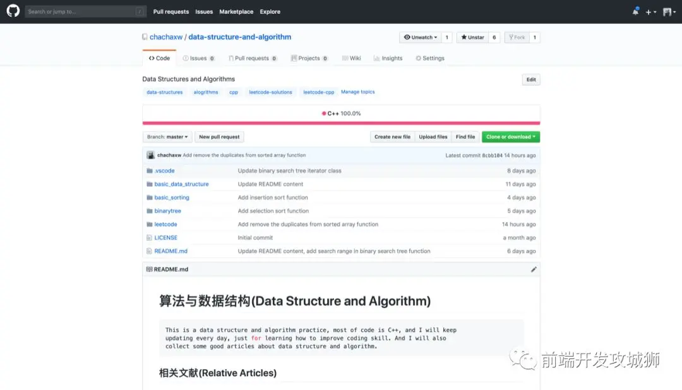Image resolution: width=682 pixels, height=390 pixels.
Task: Open the leetcode-solutions topic
Action: click(x=270, y=92)
